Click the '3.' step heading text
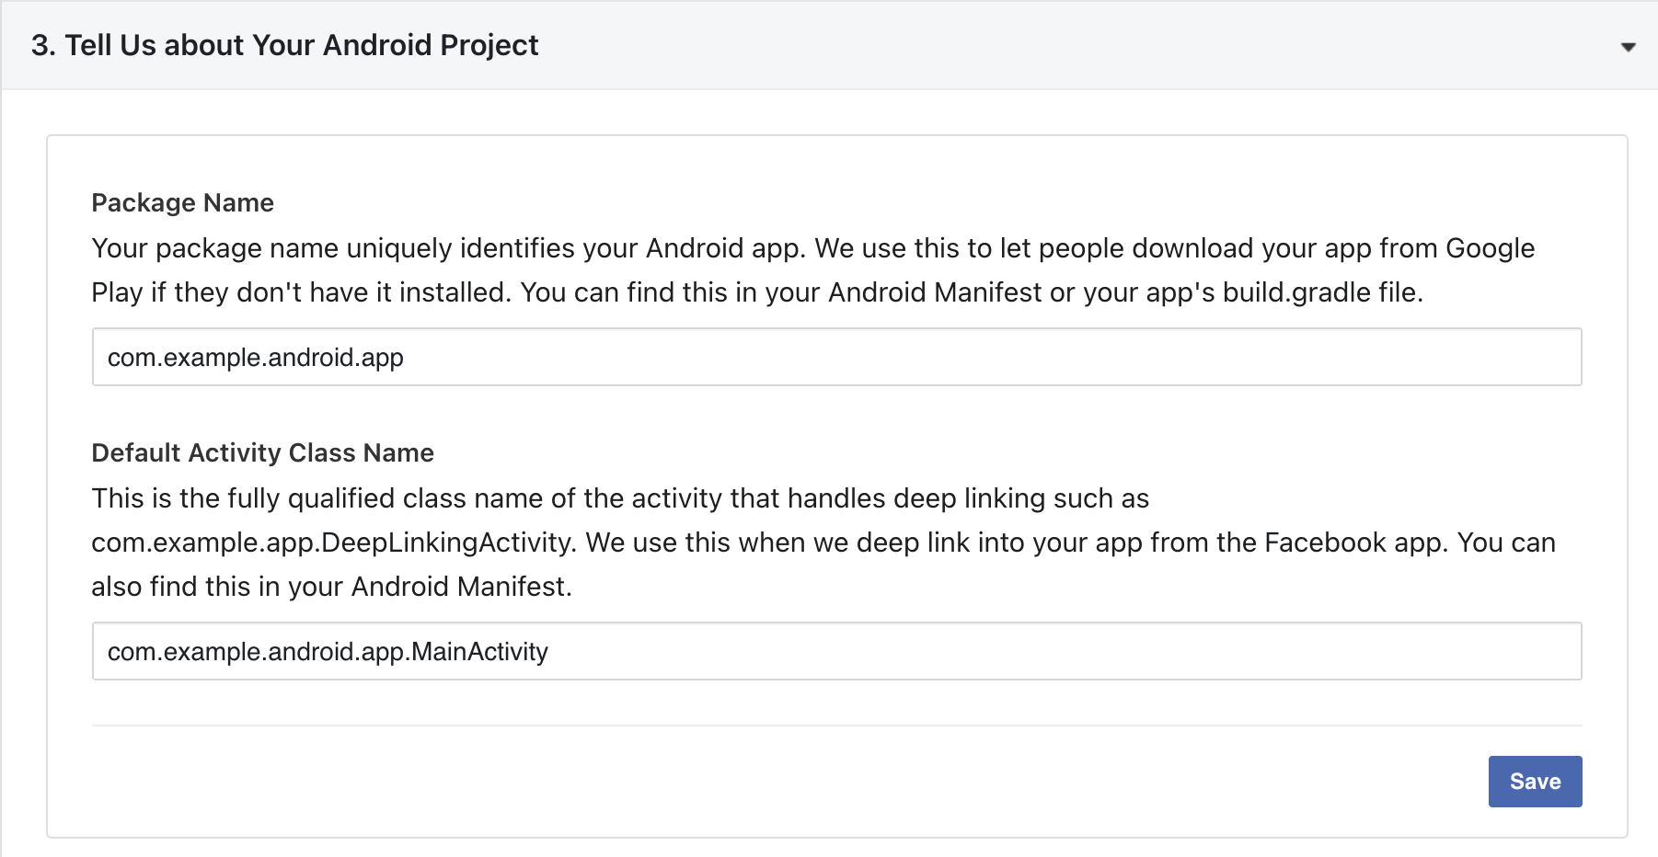This screenshot has height=857, width=1658. [43, 44]
